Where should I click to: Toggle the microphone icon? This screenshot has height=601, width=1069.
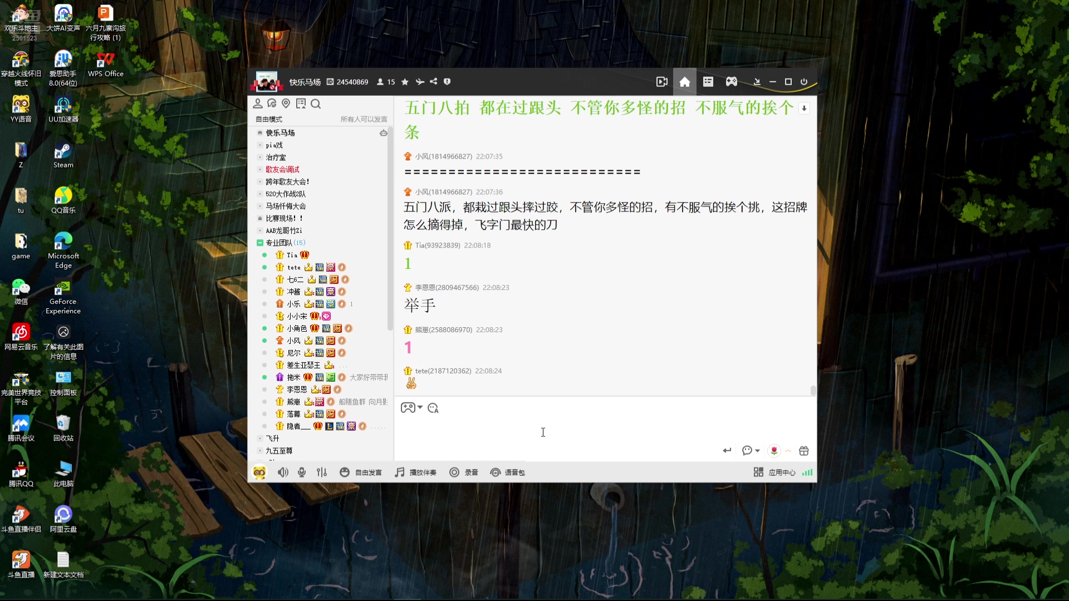302,472
